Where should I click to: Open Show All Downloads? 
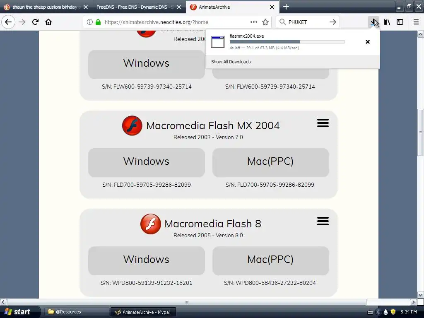click(231, 62)
